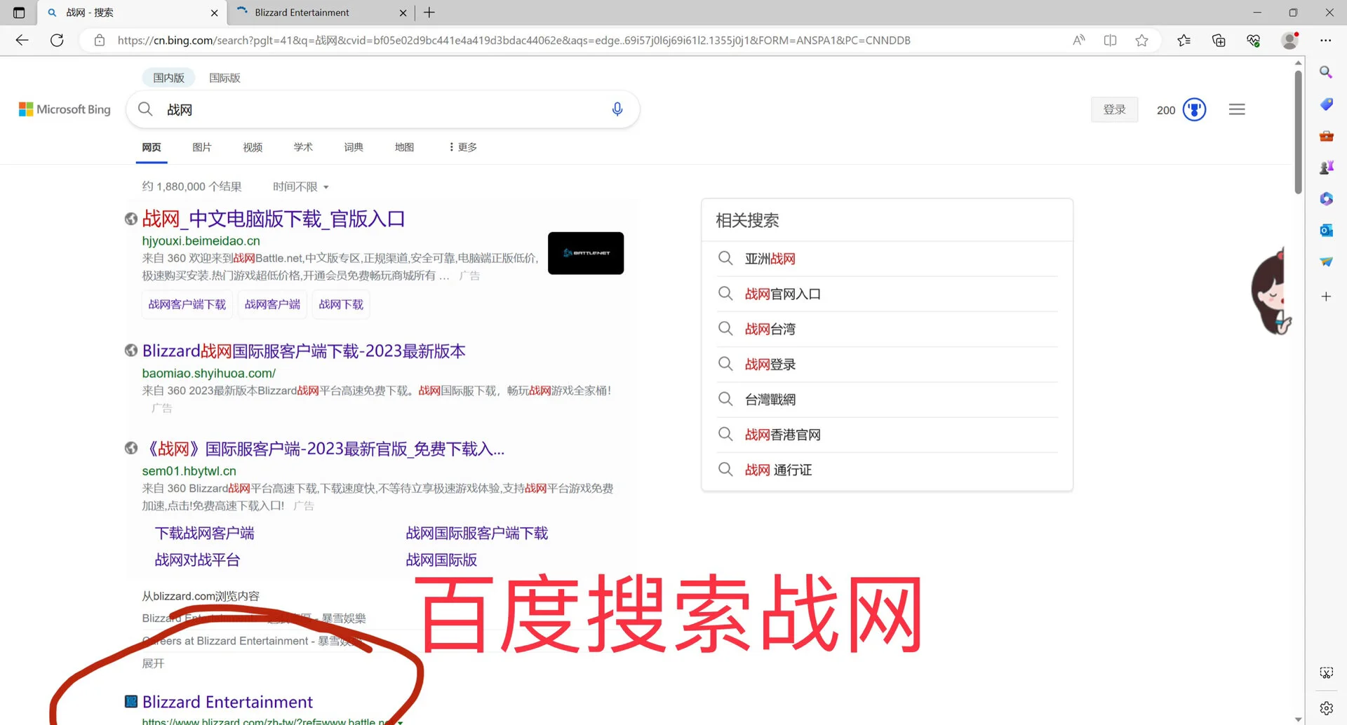Open the sidebar Shopping tag icon

1326,104
